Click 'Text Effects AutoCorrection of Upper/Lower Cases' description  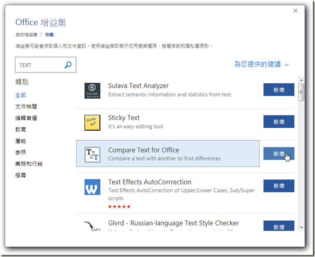(x=182, y=194)
